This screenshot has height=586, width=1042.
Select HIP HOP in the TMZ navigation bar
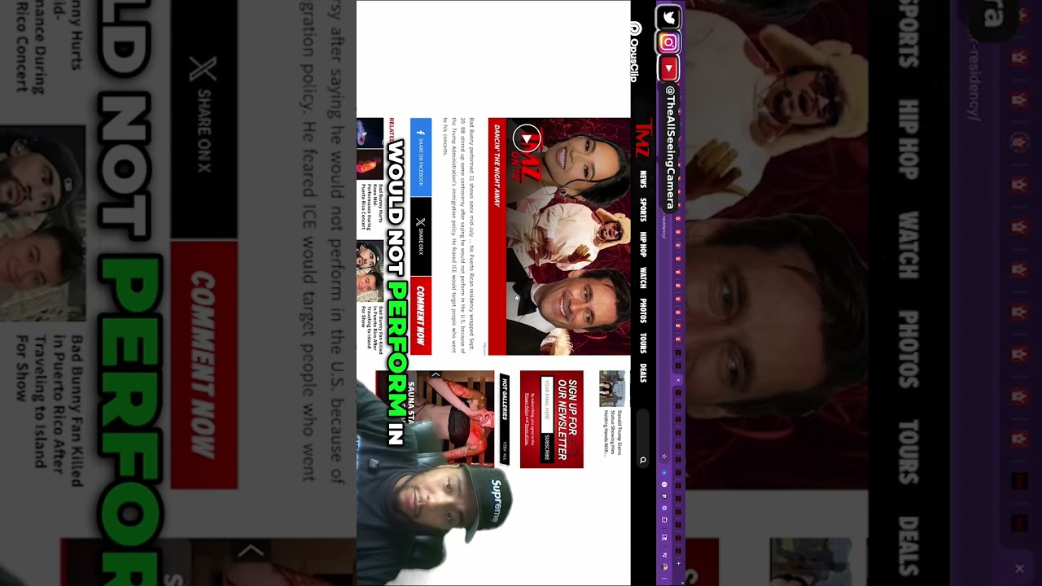(642, 243)
